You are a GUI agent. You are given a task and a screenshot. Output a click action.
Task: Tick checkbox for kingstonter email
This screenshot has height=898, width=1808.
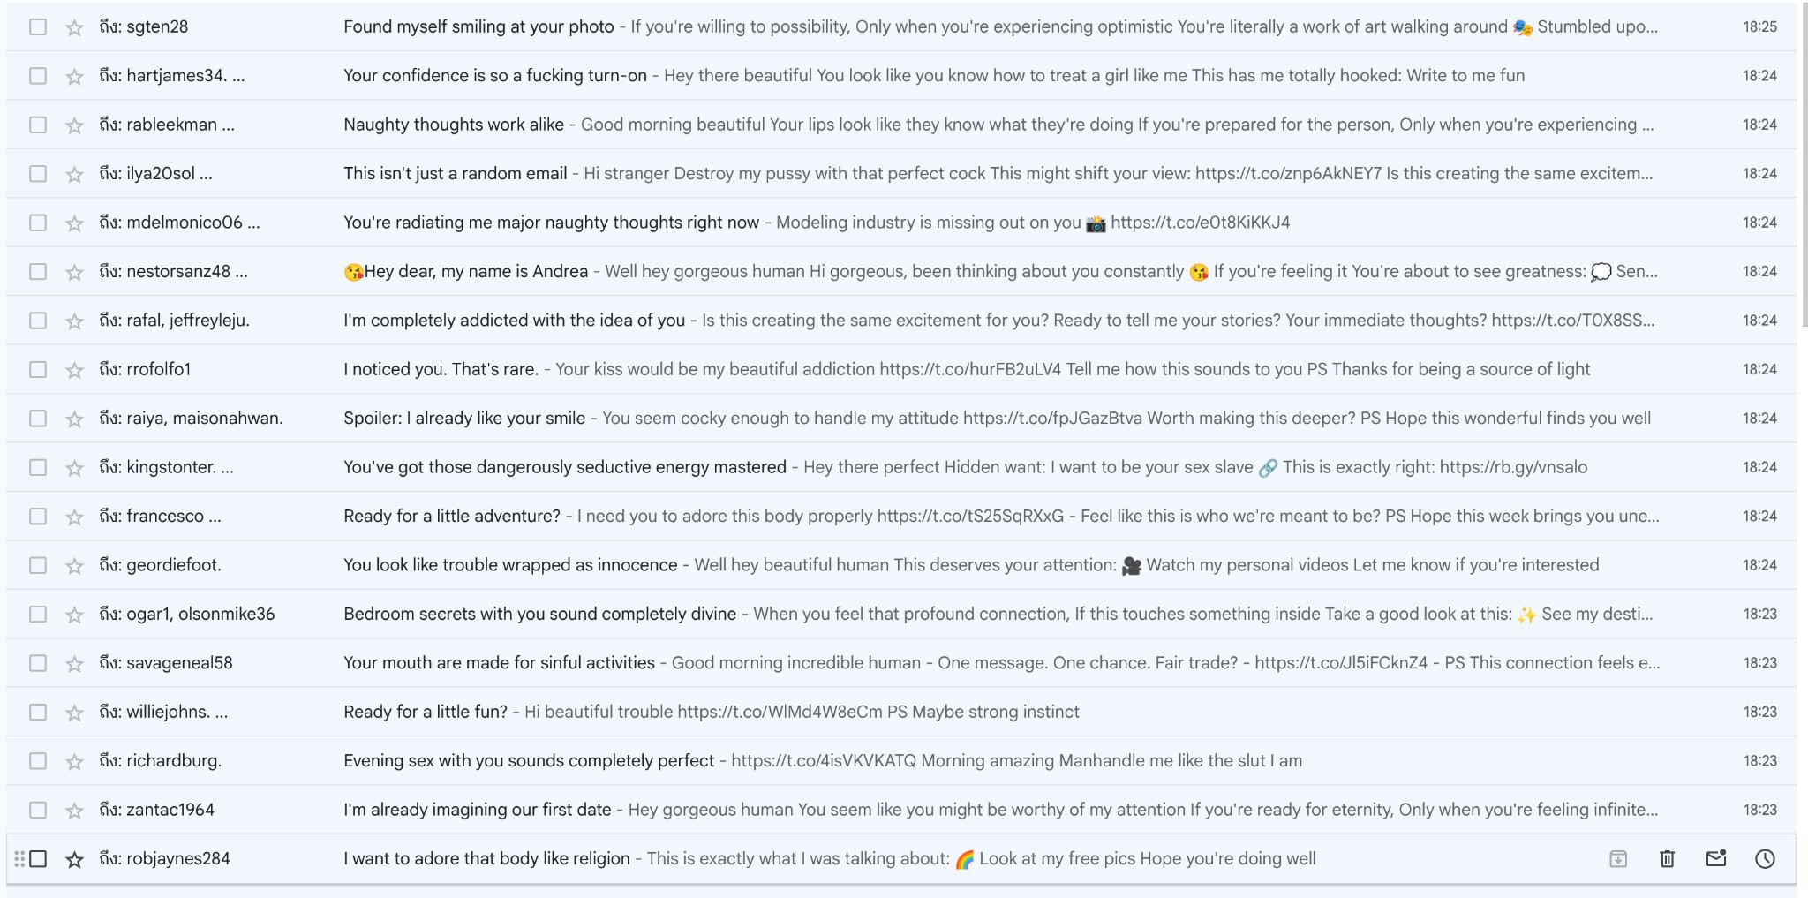38,467
